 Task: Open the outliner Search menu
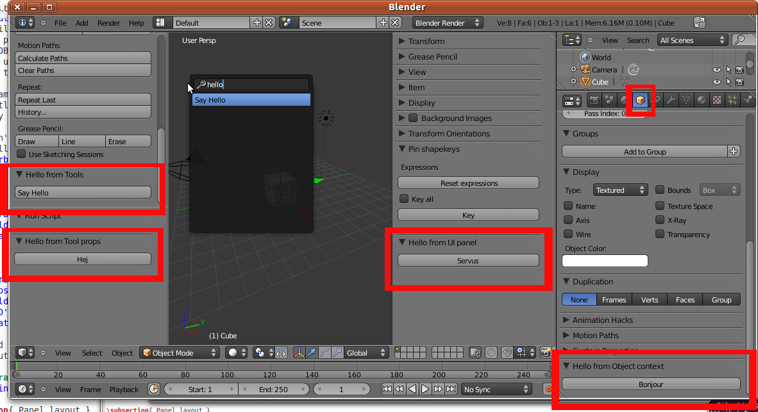(x=638, y=40)
